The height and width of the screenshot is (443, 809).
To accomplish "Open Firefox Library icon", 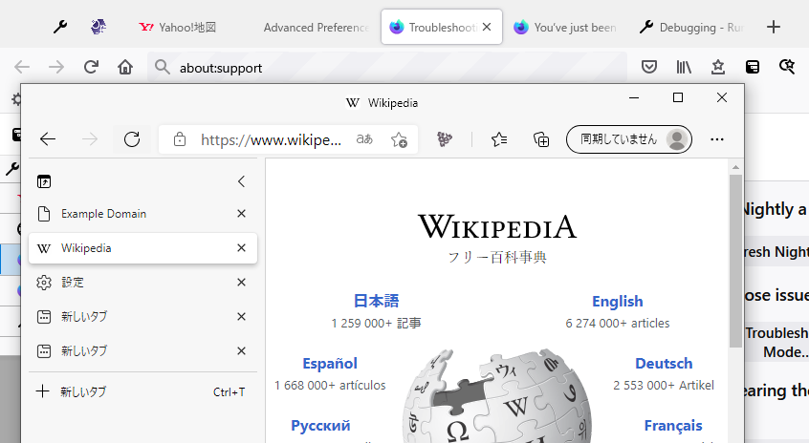I will [684, 67].
